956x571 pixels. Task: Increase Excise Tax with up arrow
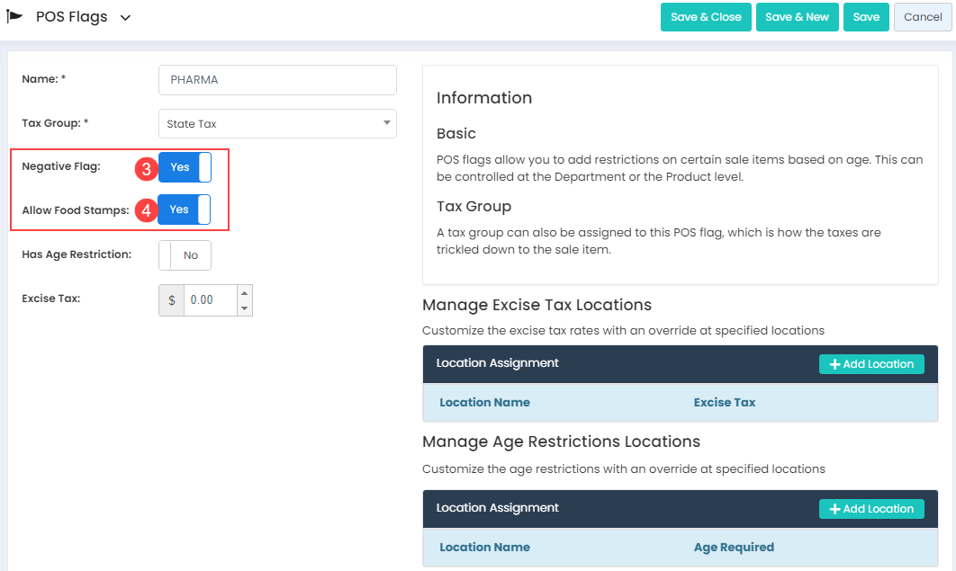click(x=244, y=293)
